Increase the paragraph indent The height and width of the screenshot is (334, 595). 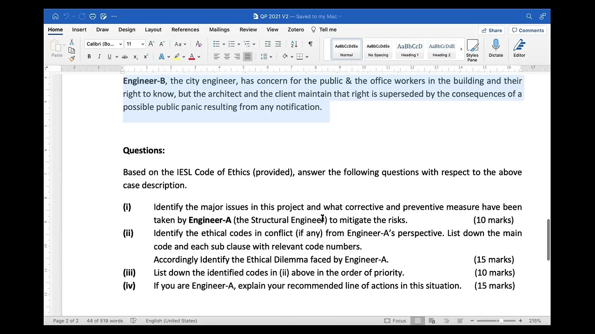(x=278, y=44)
